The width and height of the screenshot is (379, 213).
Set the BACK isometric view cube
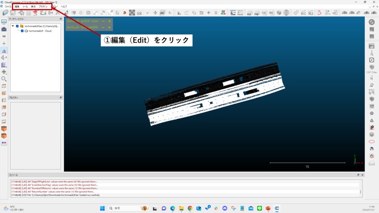4,136
